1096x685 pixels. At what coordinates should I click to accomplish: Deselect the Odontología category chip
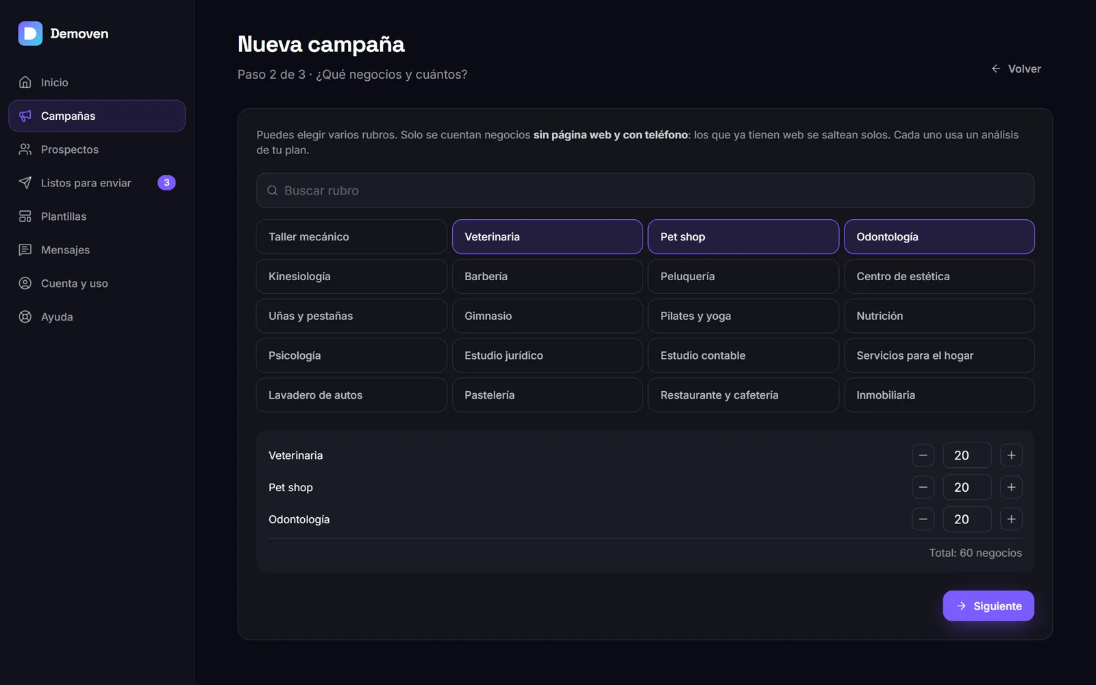pyautogui.click(x=939, y=237)
